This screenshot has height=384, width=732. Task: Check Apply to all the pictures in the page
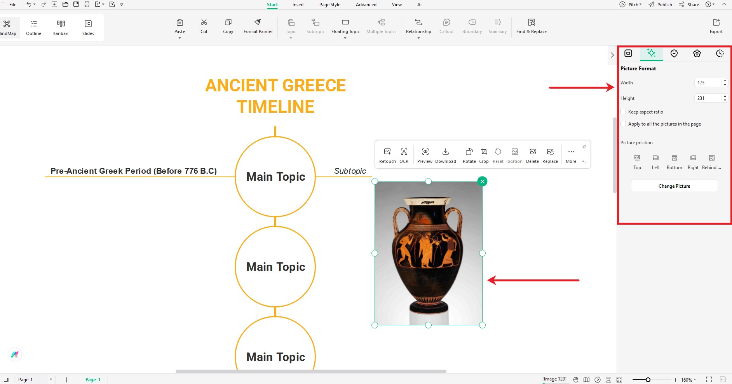[x=623, y=124]
